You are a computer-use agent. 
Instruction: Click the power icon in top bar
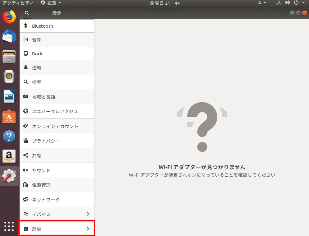(296, 3)
